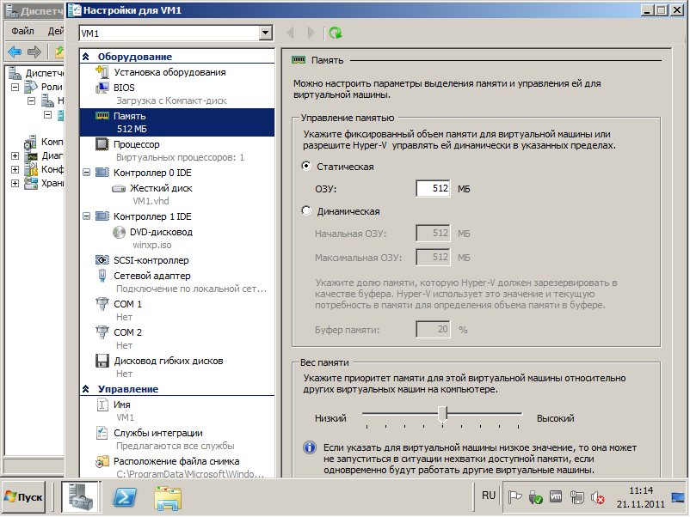Click the SCSI-контроллер icon

coord(102,260)
